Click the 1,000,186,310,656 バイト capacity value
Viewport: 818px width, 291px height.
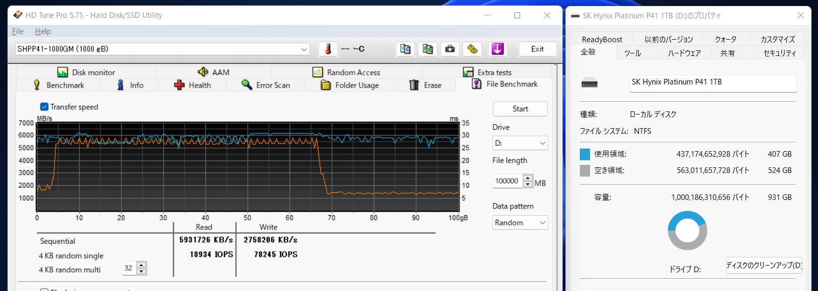[710, 197]
